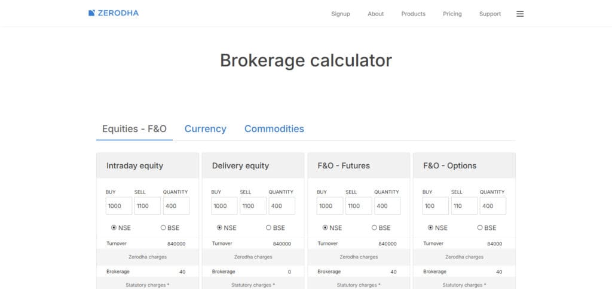Image resolution: width=612 pixels, height=289 pixels.
Task: Click Delivery equity brokerage value 0
Action: tap(289, 272)
